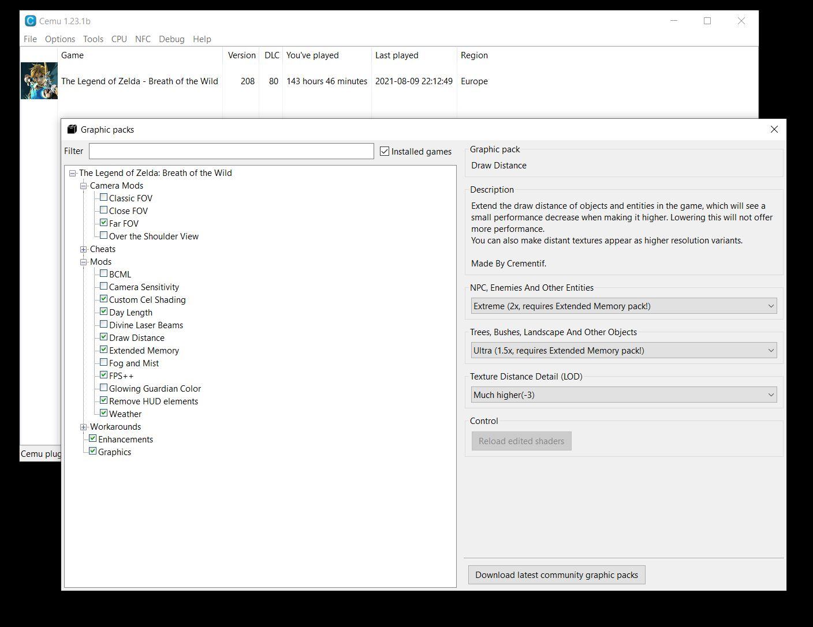
Task: Uncheck the FPS++ checkbox
Action: point(103,375)
